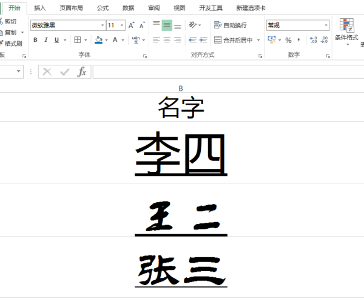Open the name box dropdown arrow
The image size is (364, 299).
(19, 71)
